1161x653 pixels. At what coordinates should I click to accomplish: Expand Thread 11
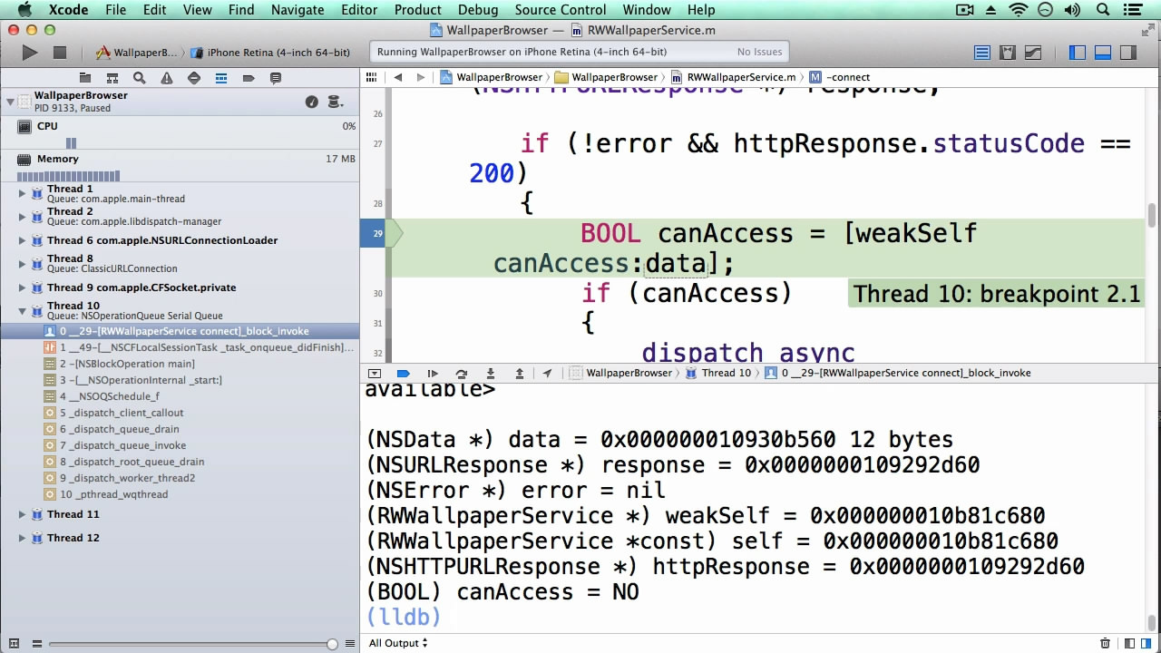pos(23,514)
